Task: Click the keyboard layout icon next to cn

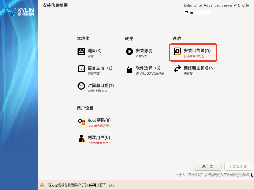Action: (186, 13)
